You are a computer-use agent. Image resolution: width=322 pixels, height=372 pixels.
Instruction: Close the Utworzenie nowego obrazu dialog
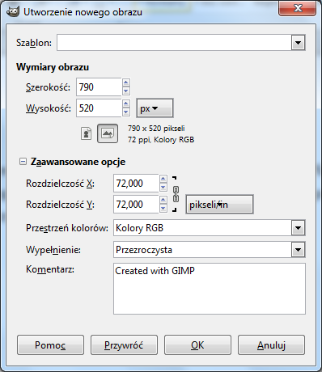(298, 8)
